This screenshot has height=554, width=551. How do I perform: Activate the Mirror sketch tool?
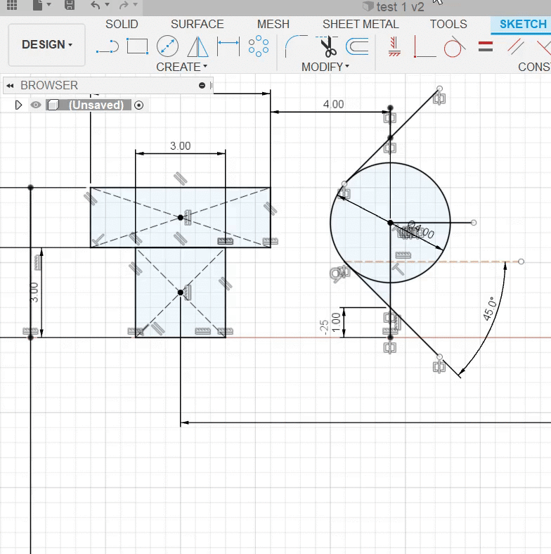click(197, 46)
